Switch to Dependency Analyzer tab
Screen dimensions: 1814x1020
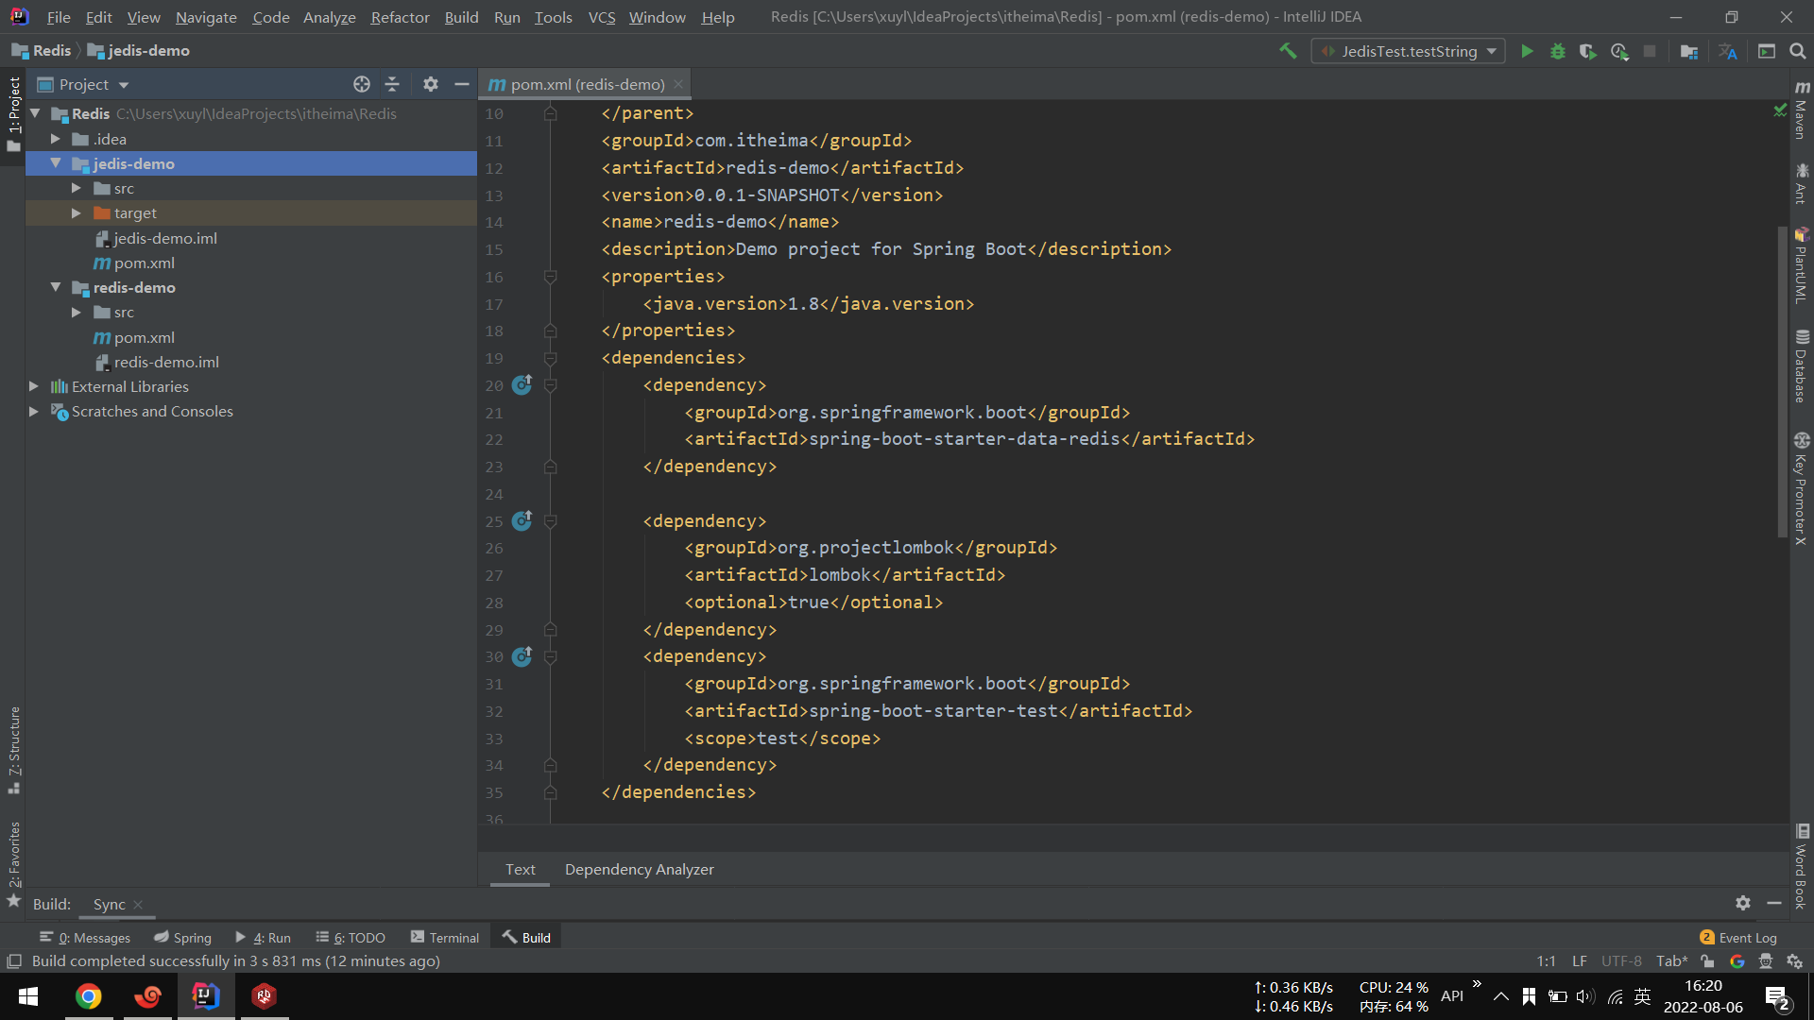coord(639,869)
